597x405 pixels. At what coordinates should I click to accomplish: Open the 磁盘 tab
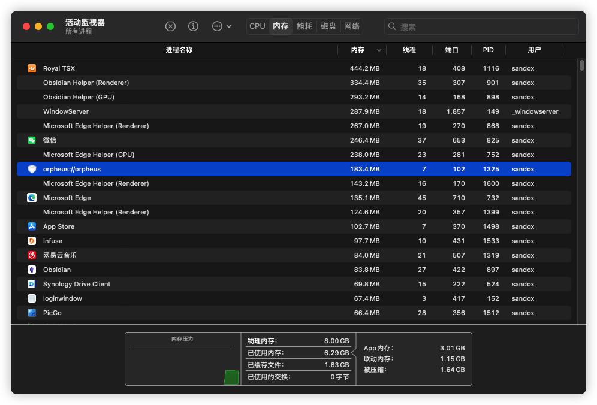[x=328, y=26]
